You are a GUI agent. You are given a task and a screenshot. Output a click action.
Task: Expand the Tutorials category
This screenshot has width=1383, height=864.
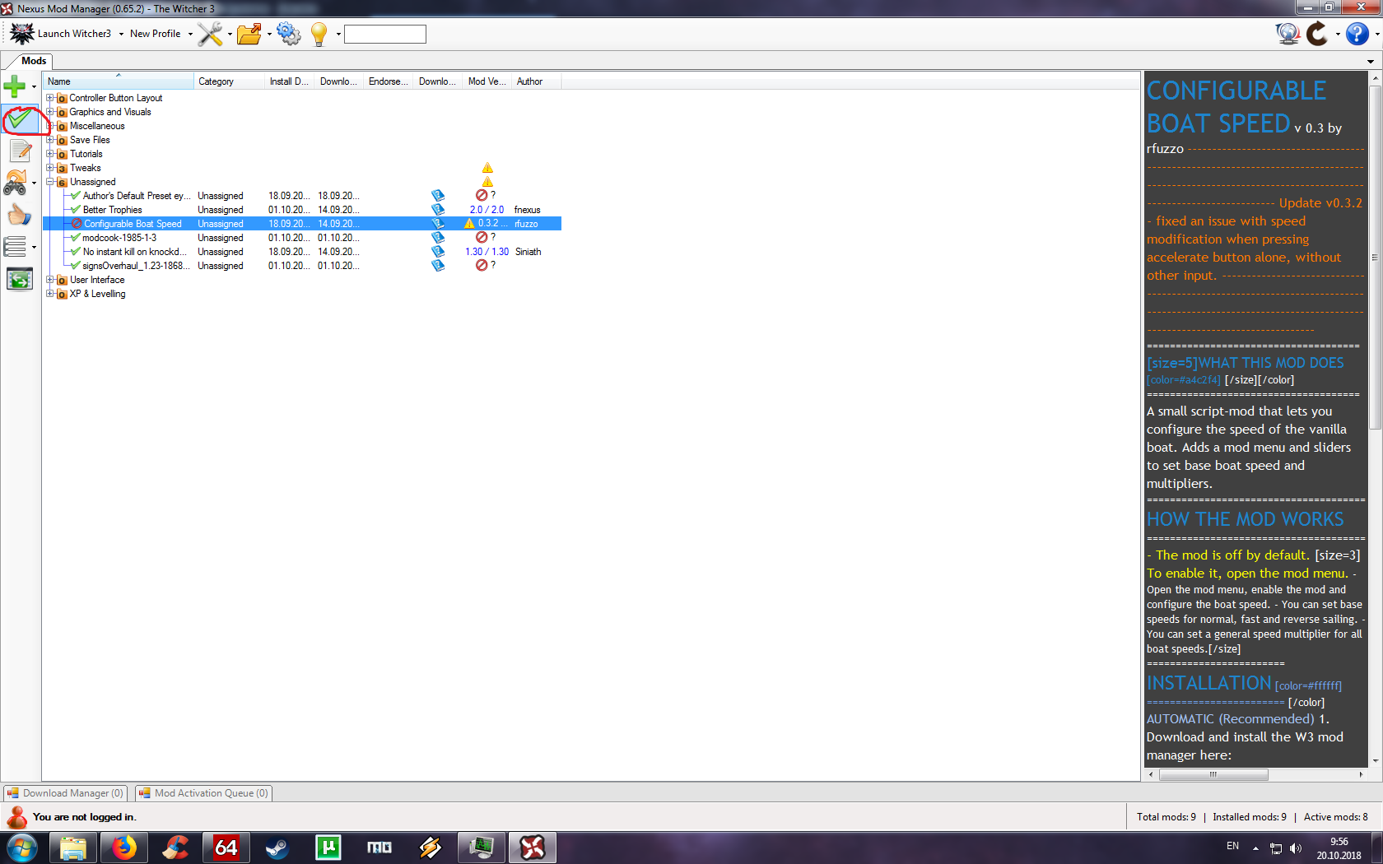coord(49,154)
